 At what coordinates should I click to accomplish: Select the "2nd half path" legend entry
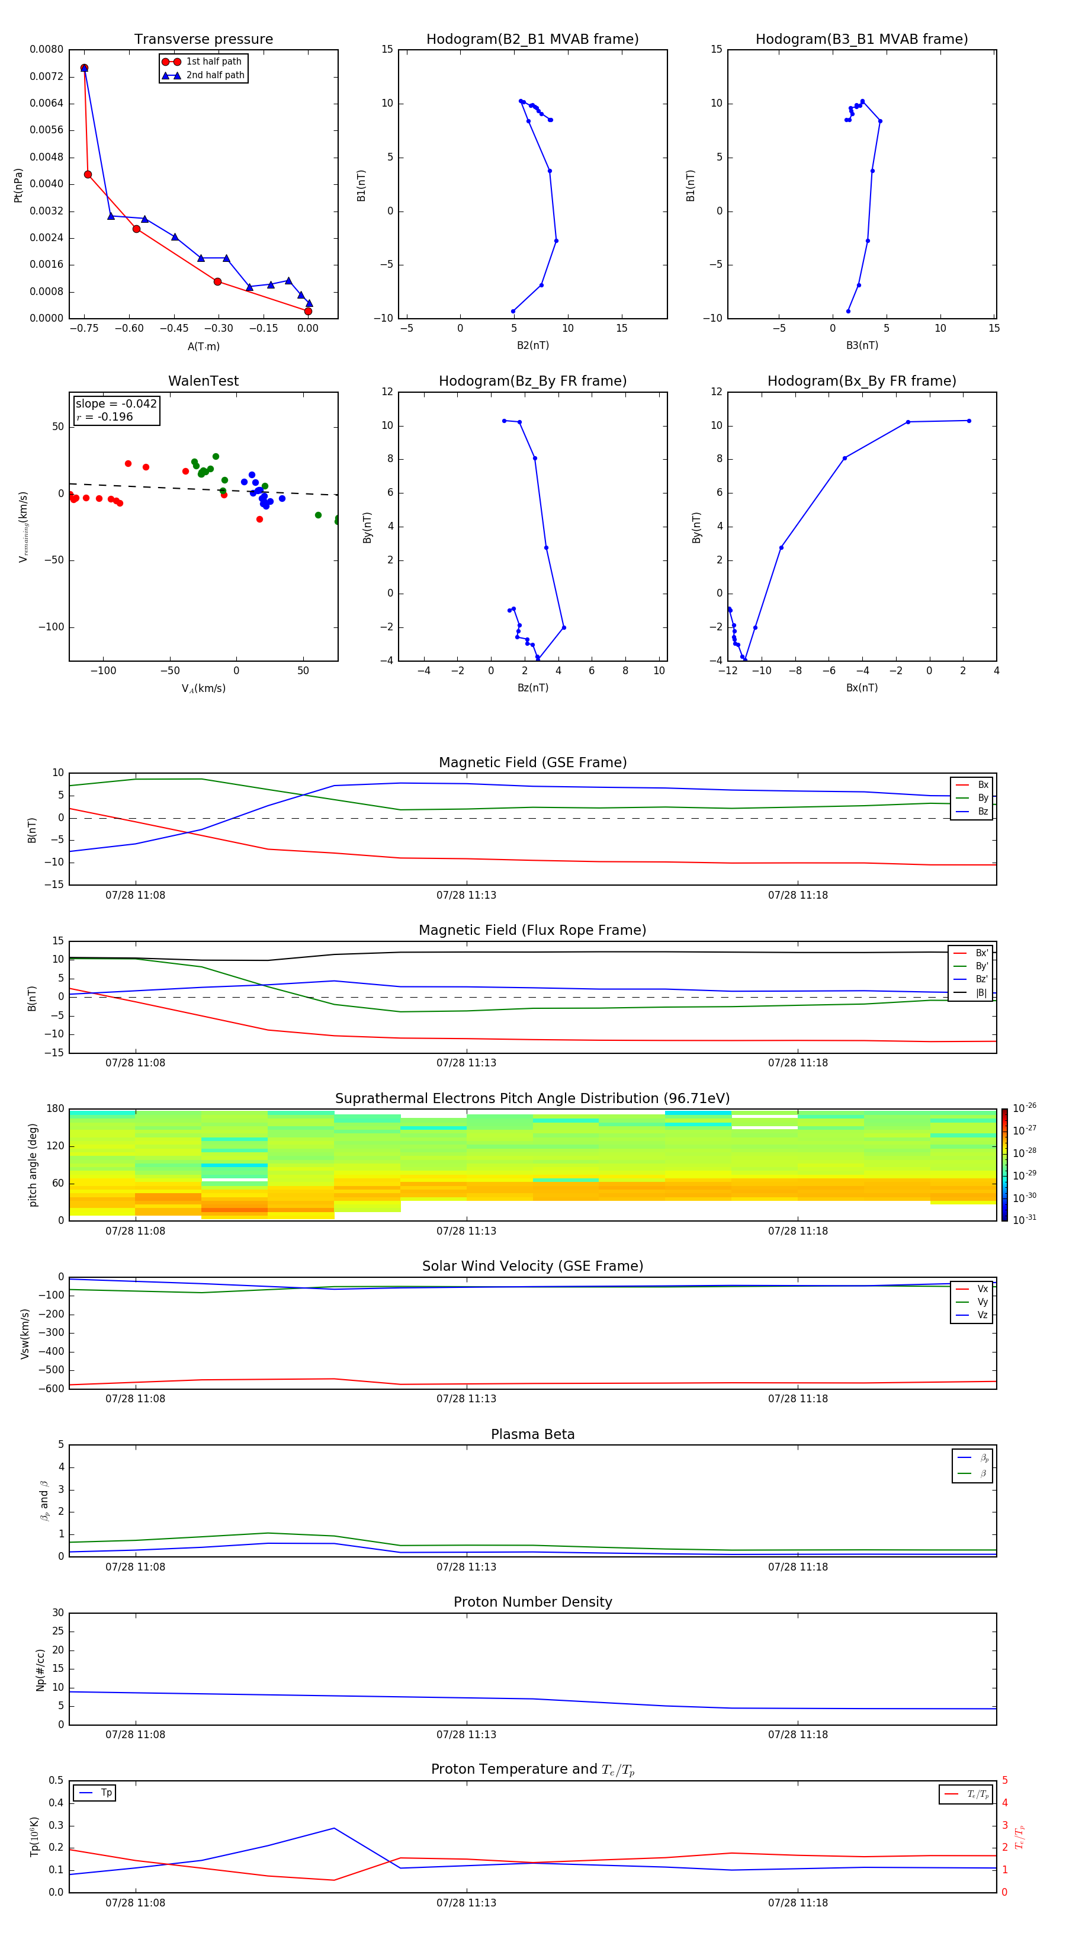pos(203,75)
